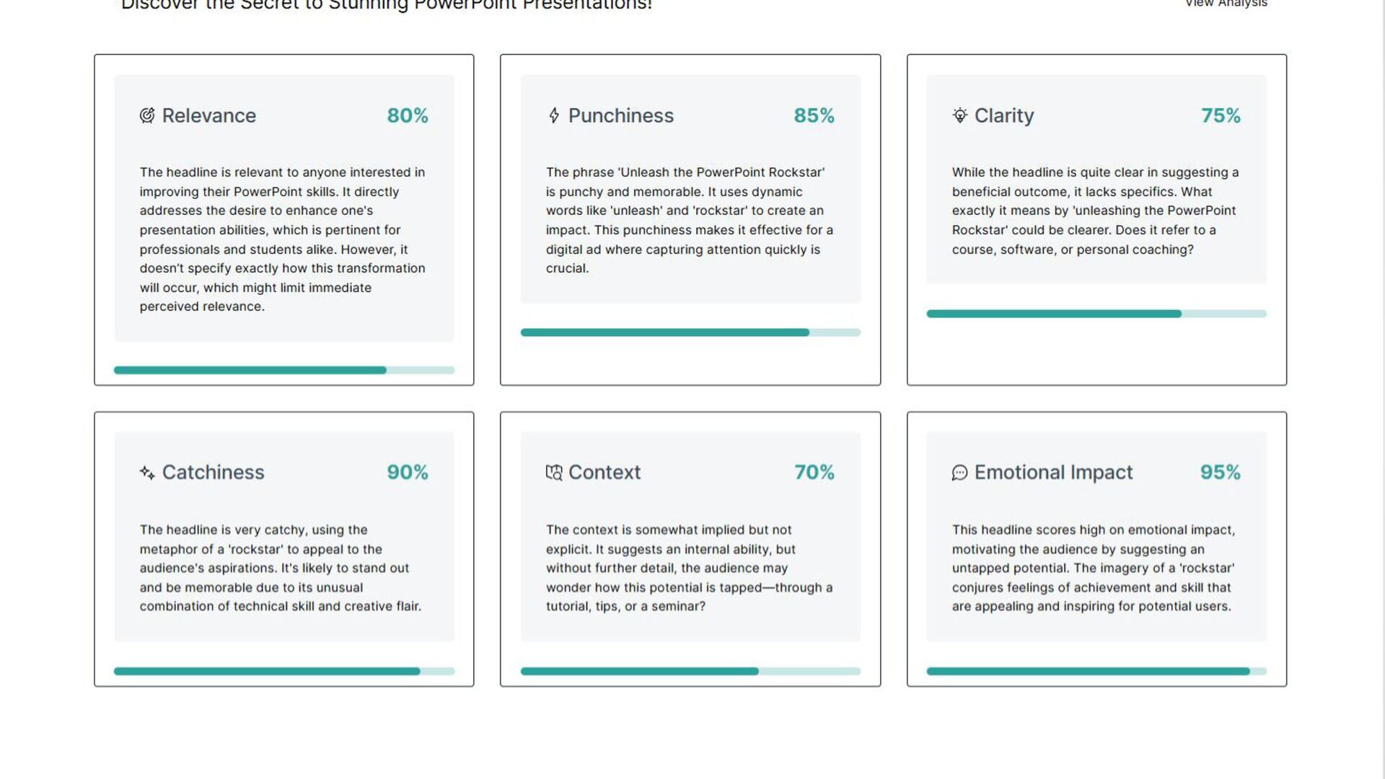This screenshot has width=1385, height=779.
Task: Click the Emotional Impact progress bar
Action: click(x=1096, y=672)
